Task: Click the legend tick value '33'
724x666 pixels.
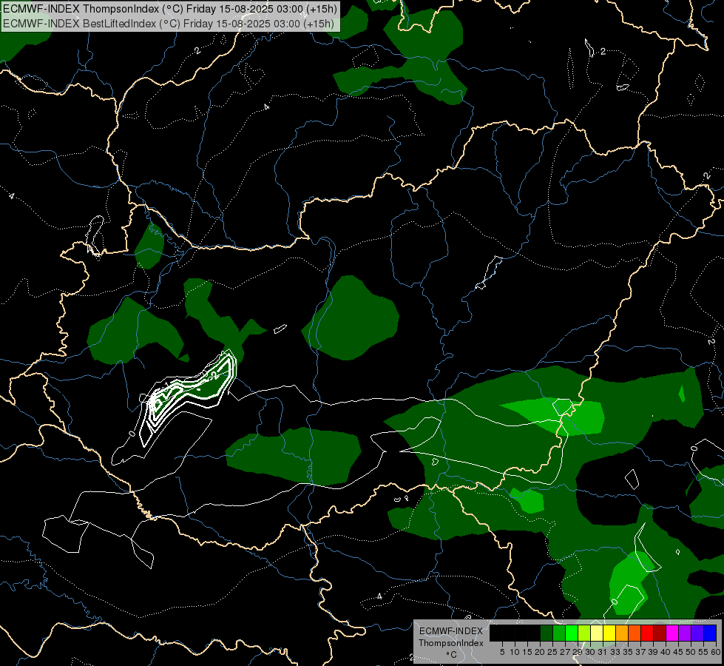Action: (x=615, y=652)
